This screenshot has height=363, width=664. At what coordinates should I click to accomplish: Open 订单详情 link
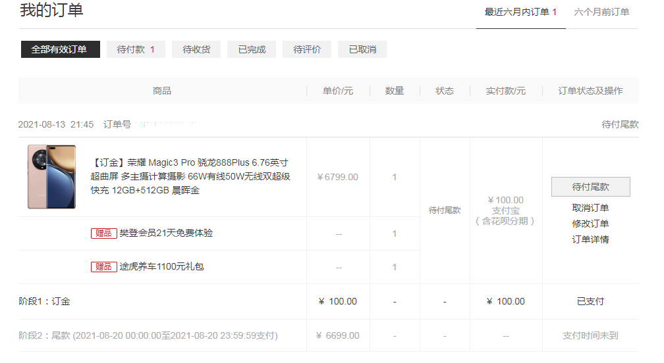[590, 239]
